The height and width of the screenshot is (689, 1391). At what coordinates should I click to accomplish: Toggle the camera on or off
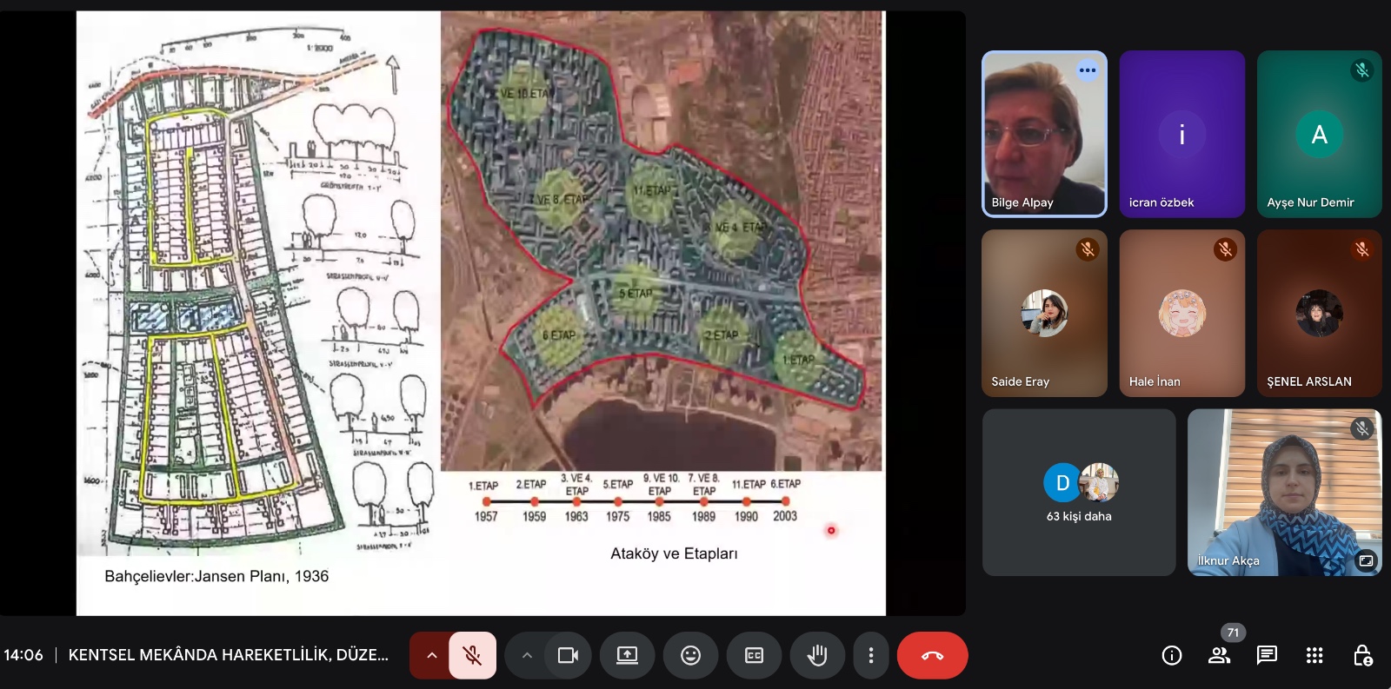coord(568,655)
